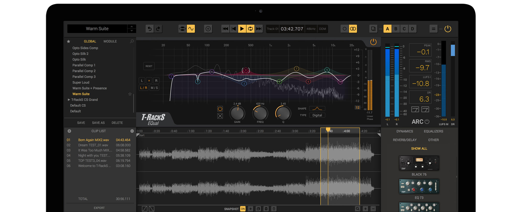The image size is (518, 212).
Task: Click the SAVE AS button
Action: pos(98,123)
